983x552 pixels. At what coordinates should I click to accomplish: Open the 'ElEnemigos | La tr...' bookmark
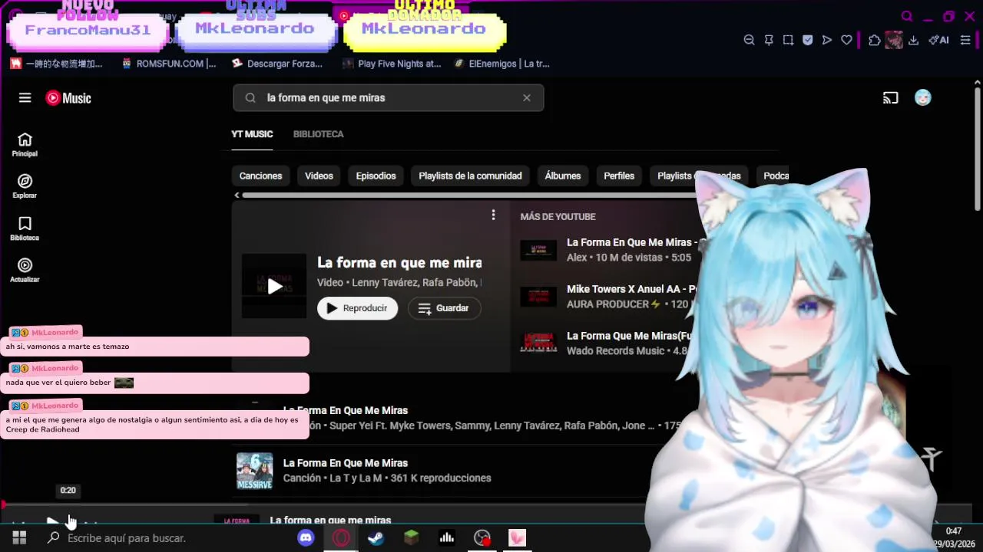501,64
